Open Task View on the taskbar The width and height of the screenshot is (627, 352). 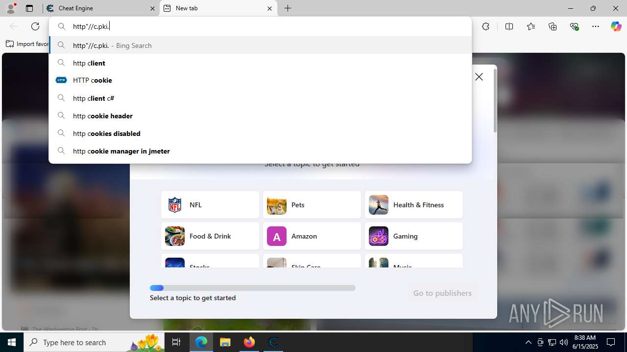[x=176, y=342]
